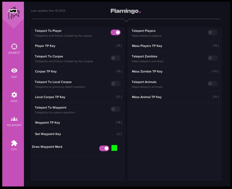Click the flamingo logo with sunglasses
The width and height of the screenshot is (232, 189).
(13, 13)
